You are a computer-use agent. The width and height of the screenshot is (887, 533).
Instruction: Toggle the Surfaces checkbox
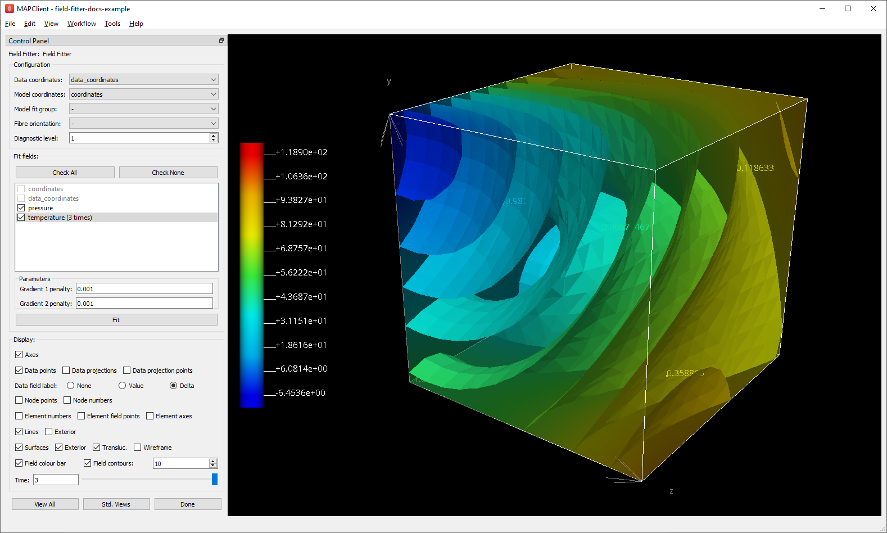click(19, 448)
